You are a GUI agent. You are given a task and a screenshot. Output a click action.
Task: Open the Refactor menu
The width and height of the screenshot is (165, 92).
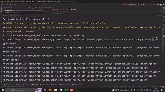(28, 2)
